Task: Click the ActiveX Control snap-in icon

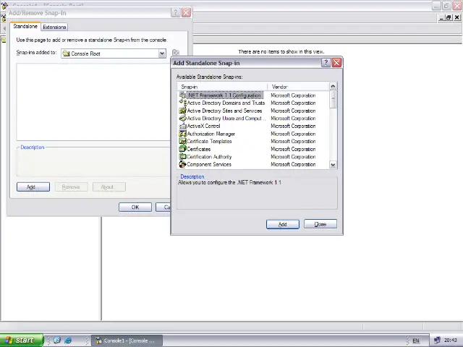Action: coord(183,126)
